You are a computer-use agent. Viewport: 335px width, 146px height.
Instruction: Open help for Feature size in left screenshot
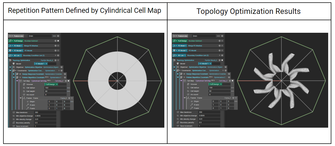coord(58,36)
